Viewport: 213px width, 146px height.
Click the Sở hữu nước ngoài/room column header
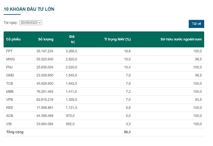point(181,39)
